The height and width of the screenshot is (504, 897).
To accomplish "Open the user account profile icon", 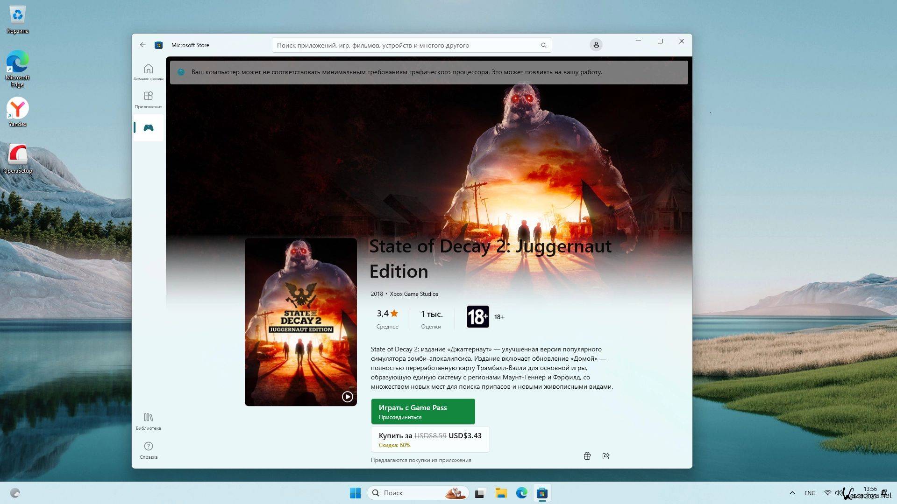I will point(596,45).
